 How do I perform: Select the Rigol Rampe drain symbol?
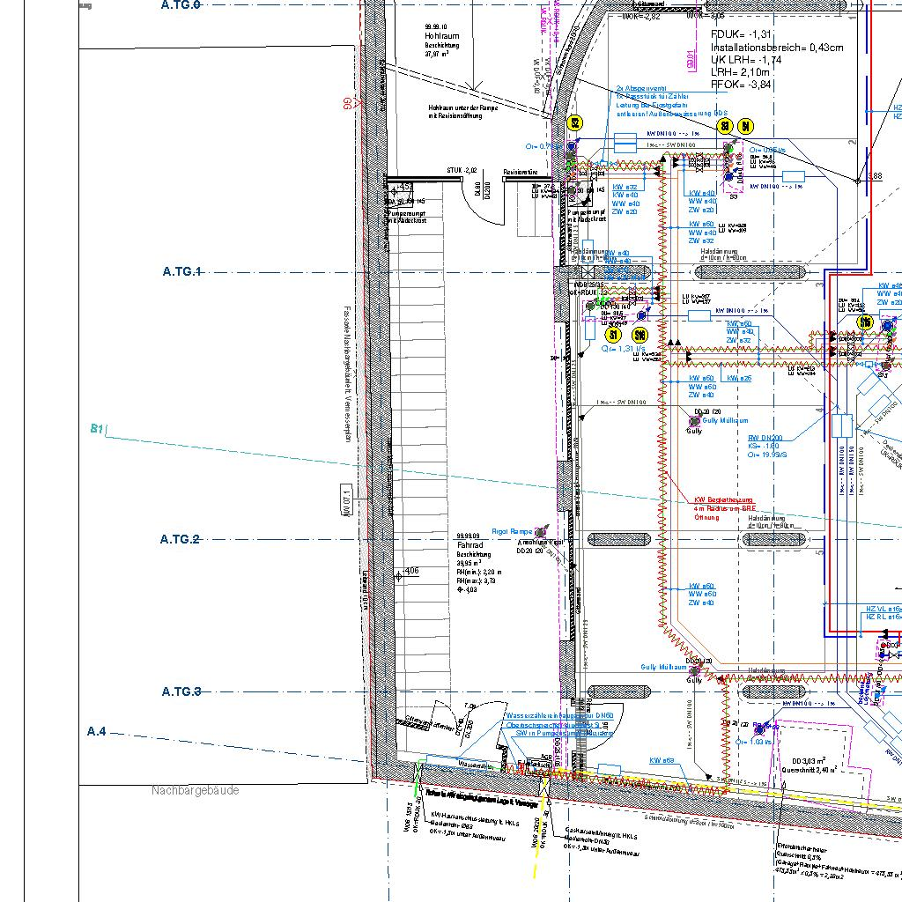click(541, 532)
